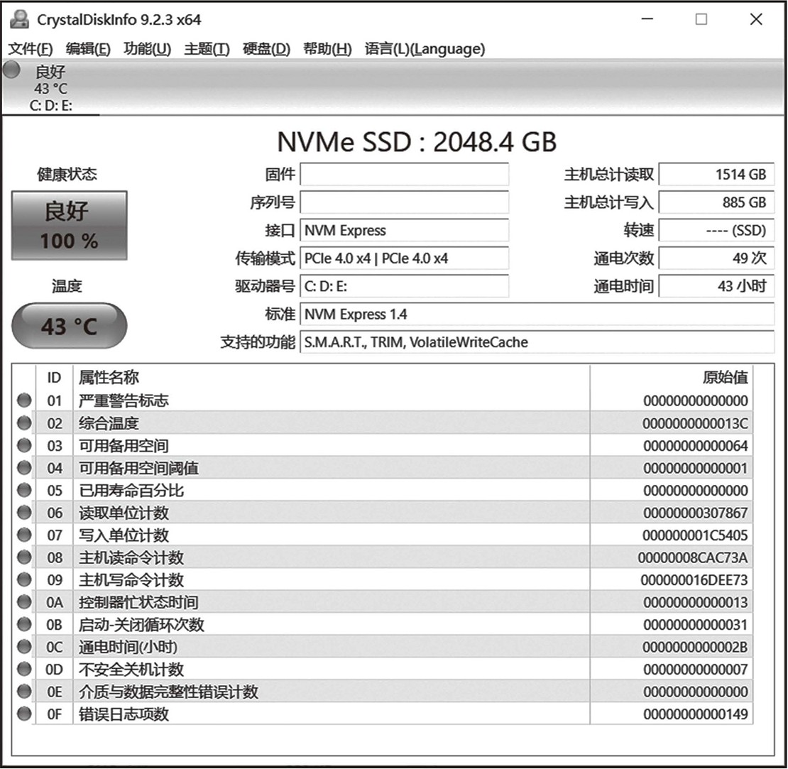Click the 固件 firmware text field
This screenshot has width=788, height=769.
(404, 174)
